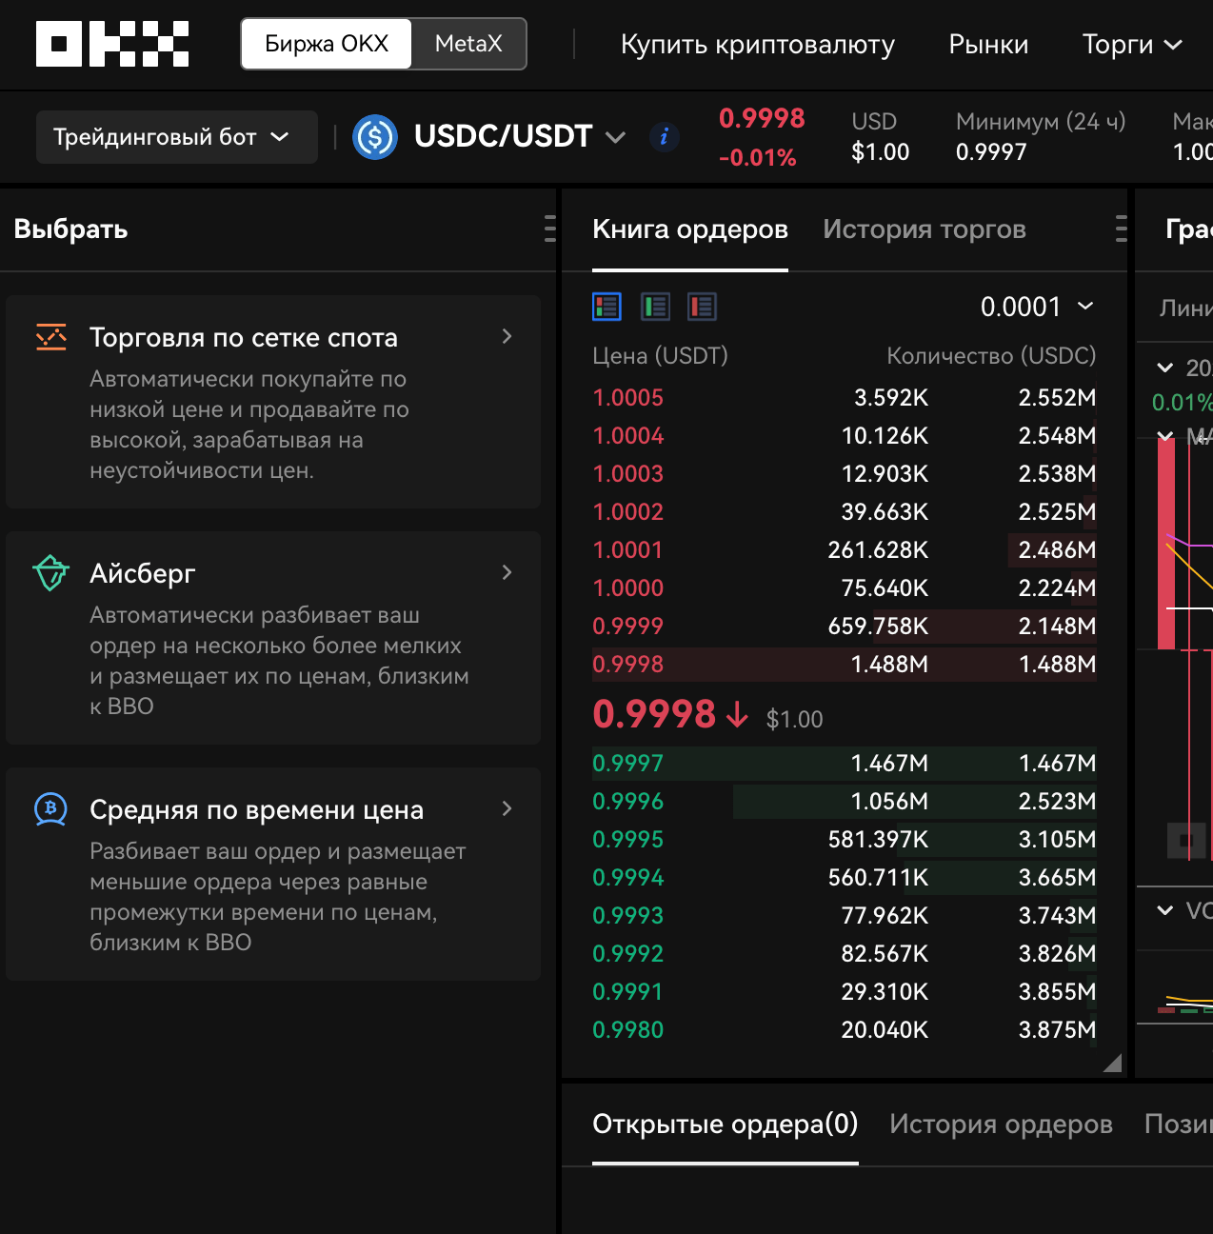The height and width of the screenshot is (1234, 1213).
Task: Open the 0.0001 price precision dropdown
Action: [1036, 307]
